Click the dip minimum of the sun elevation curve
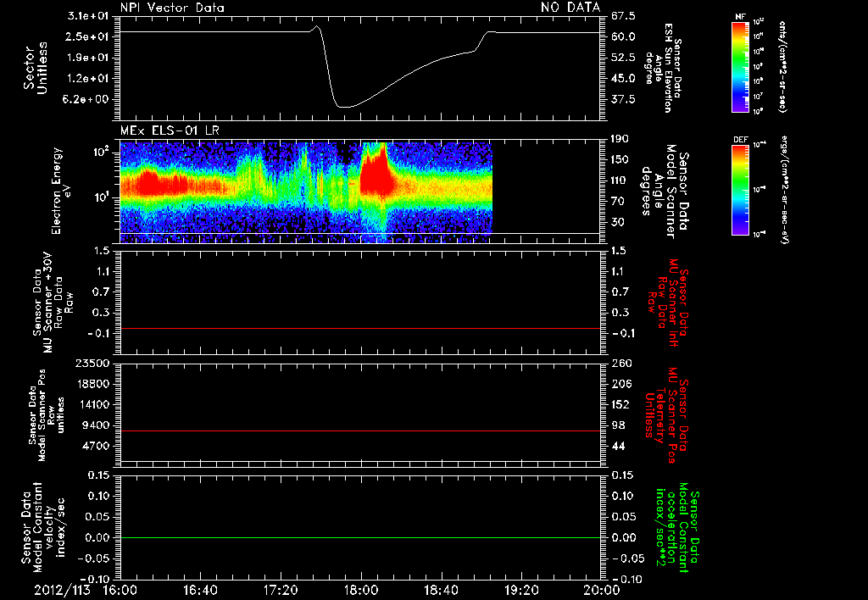 [344, 106]
